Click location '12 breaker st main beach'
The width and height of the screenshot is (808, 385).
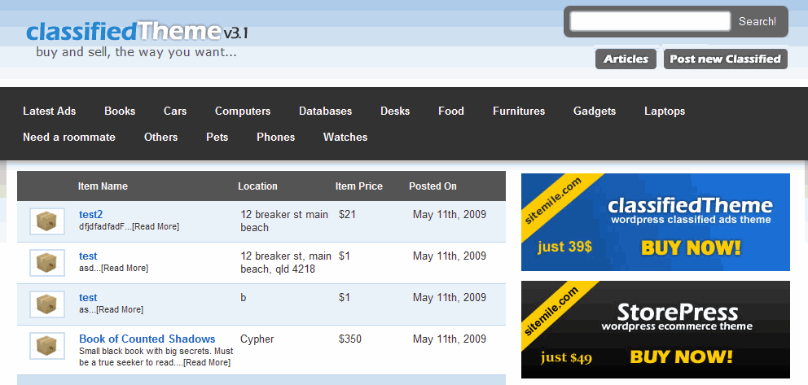pos(284,221)
